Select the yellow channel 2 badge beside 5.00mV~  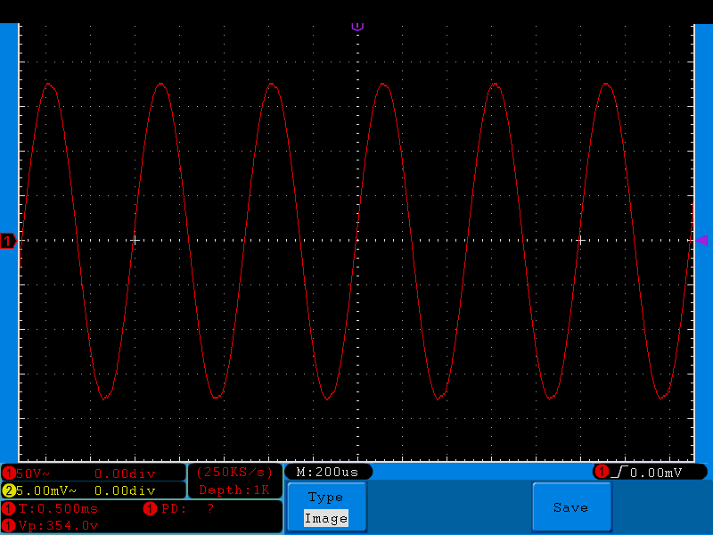click(x=9, y=490)
